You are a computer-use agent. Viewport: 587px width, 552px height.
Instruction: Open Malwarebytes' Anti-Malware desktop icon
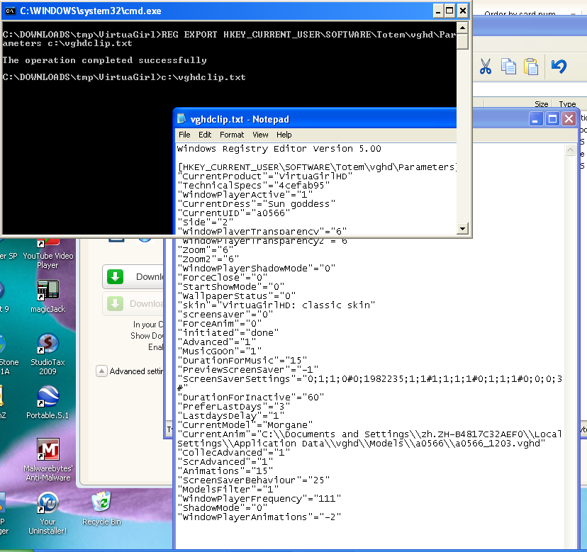pyautogui.click(x=47, y=460)
